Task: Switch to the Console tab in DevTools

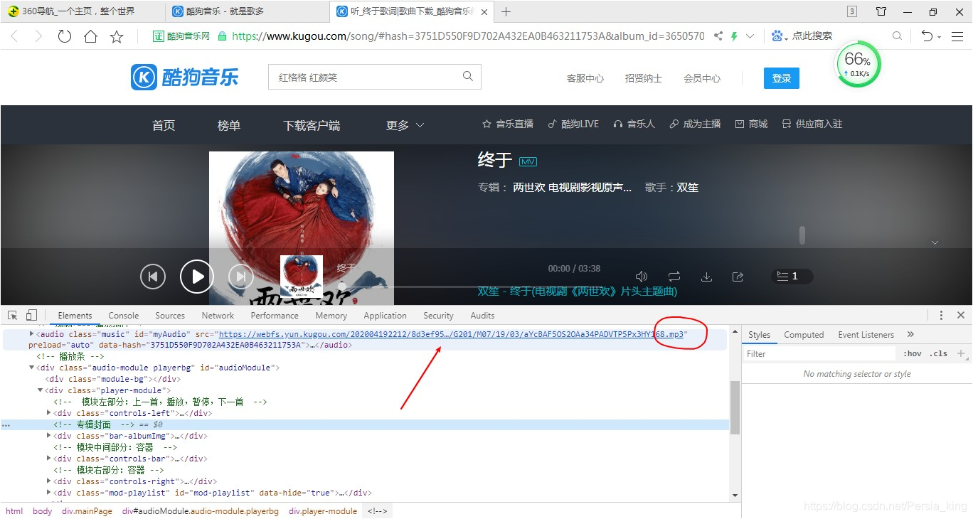Action: [x=123, y=315]
